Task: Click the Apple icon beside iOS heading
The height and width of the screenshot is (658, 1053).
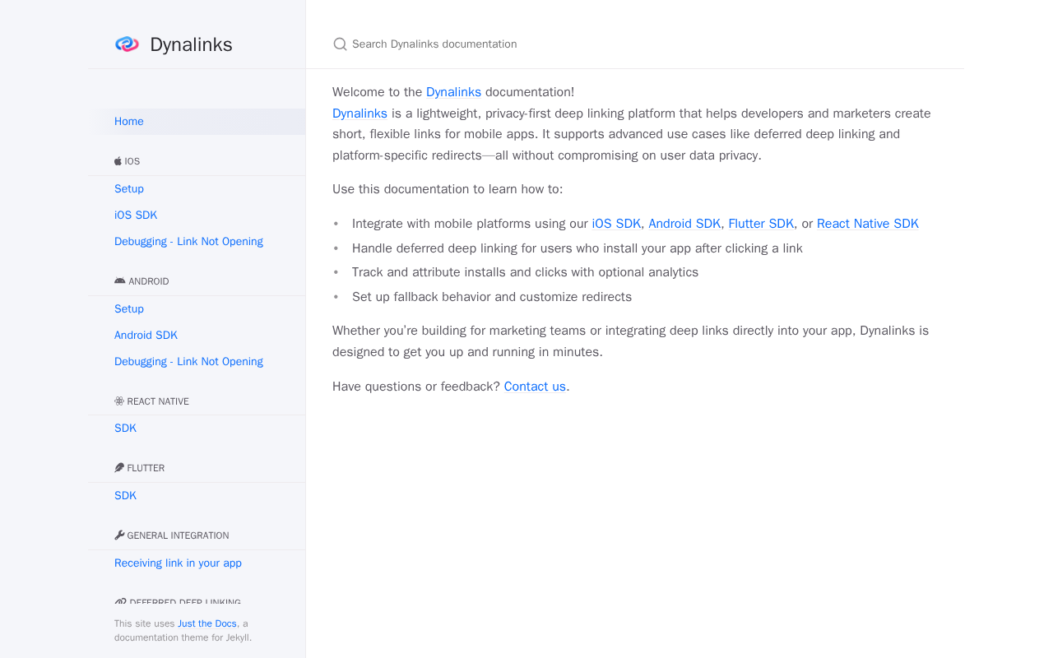Action: [x=118, y=161]
